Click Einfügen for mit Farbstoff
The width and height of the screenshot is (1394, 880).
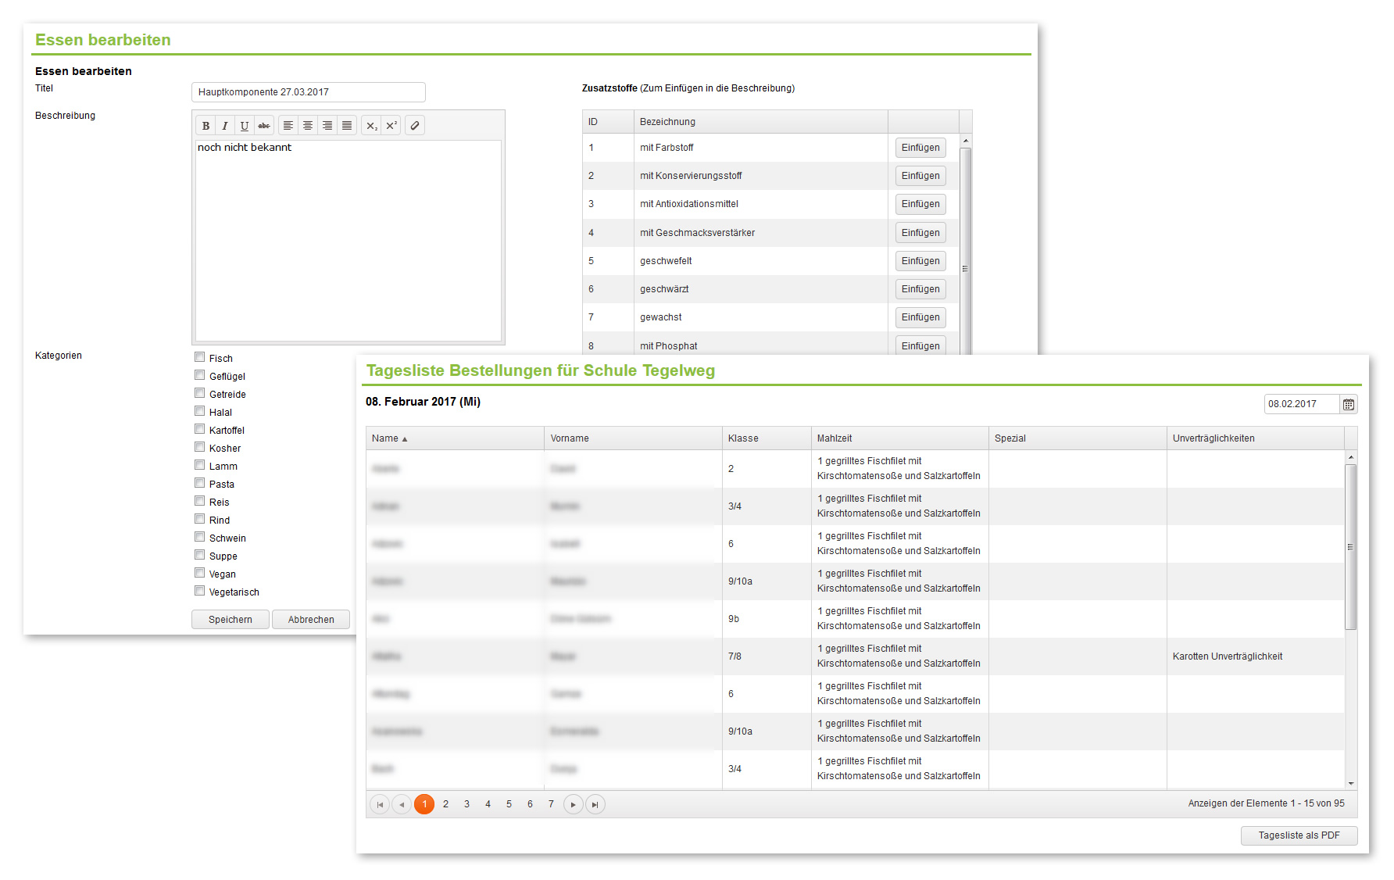[x=920, y=148]
